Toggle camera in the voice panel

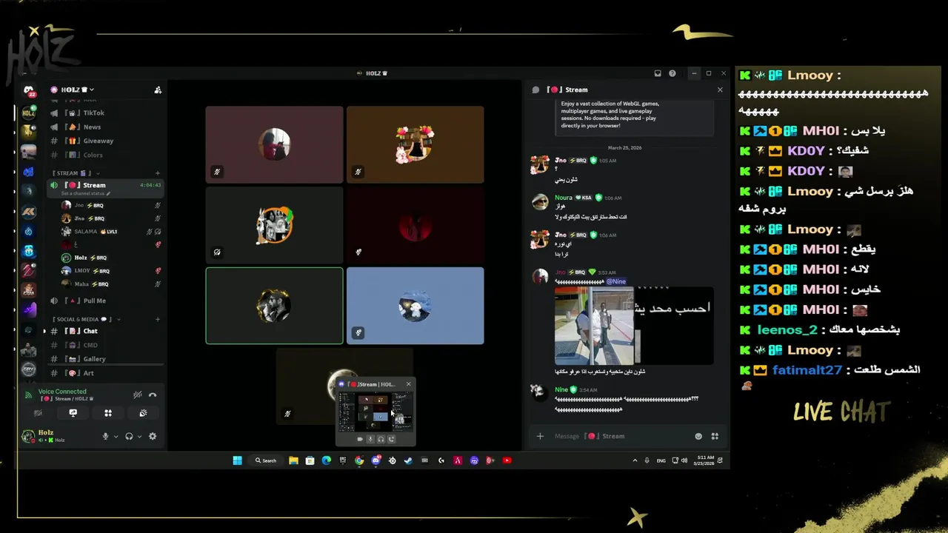38,413
